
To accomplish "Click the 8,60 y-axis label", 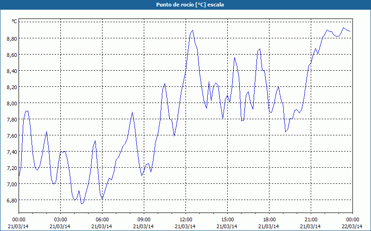I will 12,55.
